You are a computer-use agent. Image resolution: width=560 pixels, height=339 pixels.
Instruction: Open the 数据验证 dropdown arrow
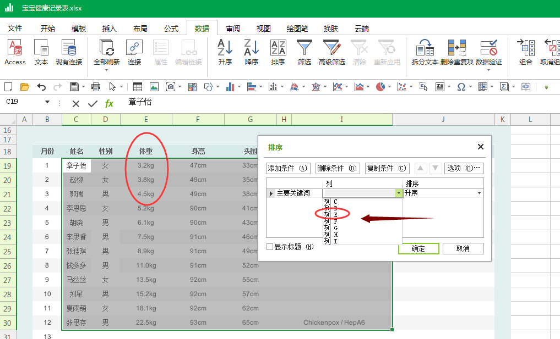(x=488, y=70)
